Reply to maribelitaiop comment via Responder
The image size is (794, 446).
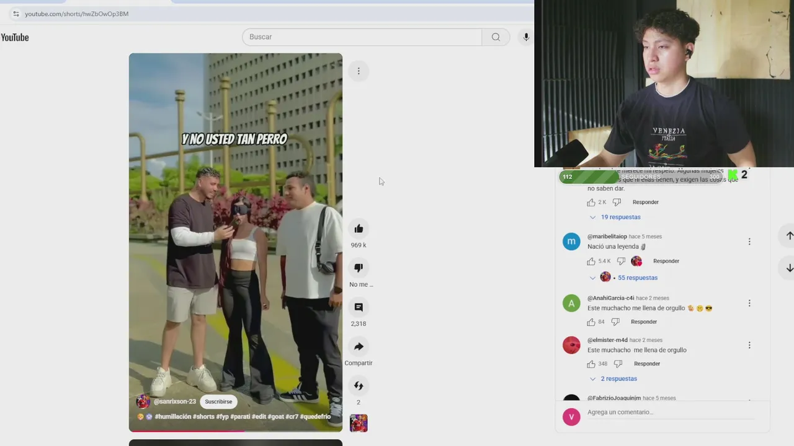click(x=666, y=261)
